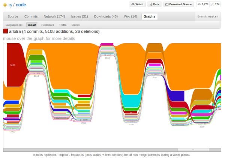Screen dimensions: 225x160
Task: Click the fork icon in forks counter
Action: tap(213, 4)
